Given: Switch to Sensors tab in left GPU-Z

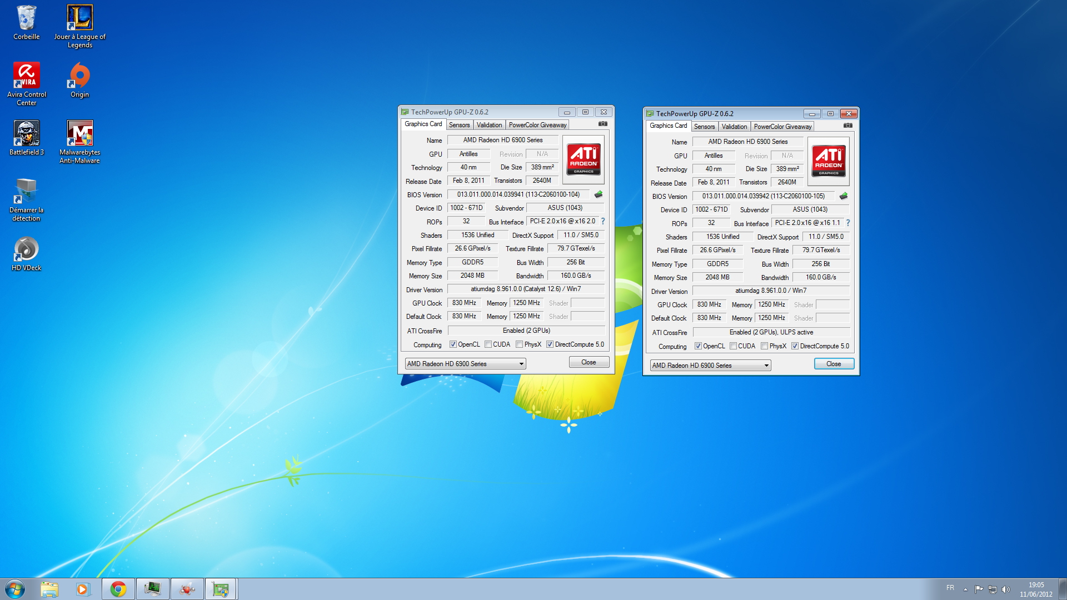Looking at the screenshot, I should [x=459, y=125].
